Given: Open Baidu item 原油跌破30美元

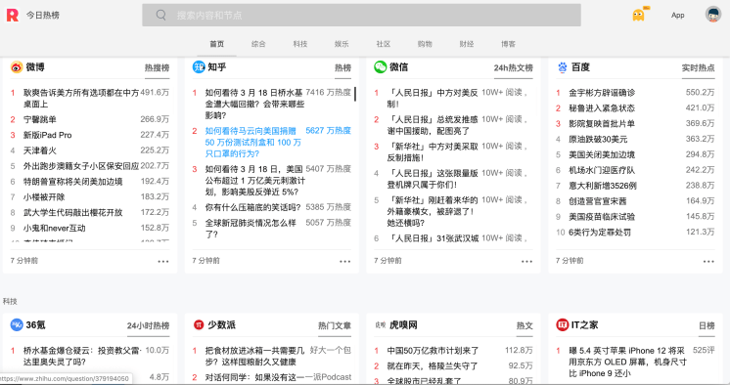Looking at the screenshot, I should pyautogui.click(x=598, y=139).
